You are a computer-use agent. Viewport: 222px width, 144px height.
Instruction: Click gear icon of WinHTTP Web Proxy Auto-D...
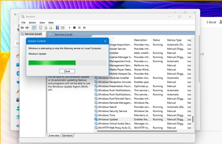[x=96, y=128]
